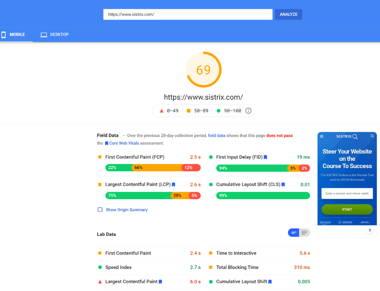Open the score legend info icon

click(248, 111)
